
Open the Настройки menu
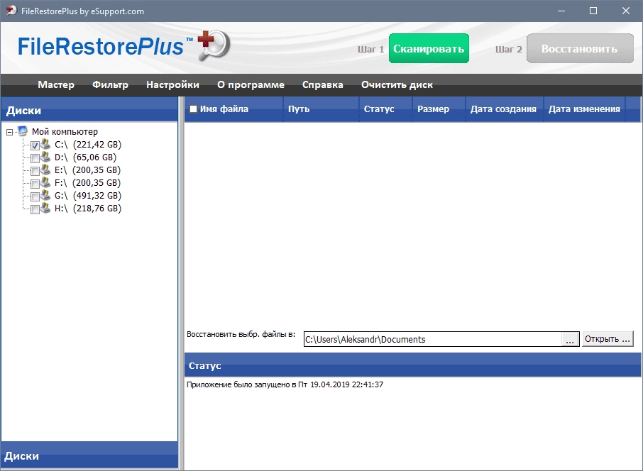[172, 85]
